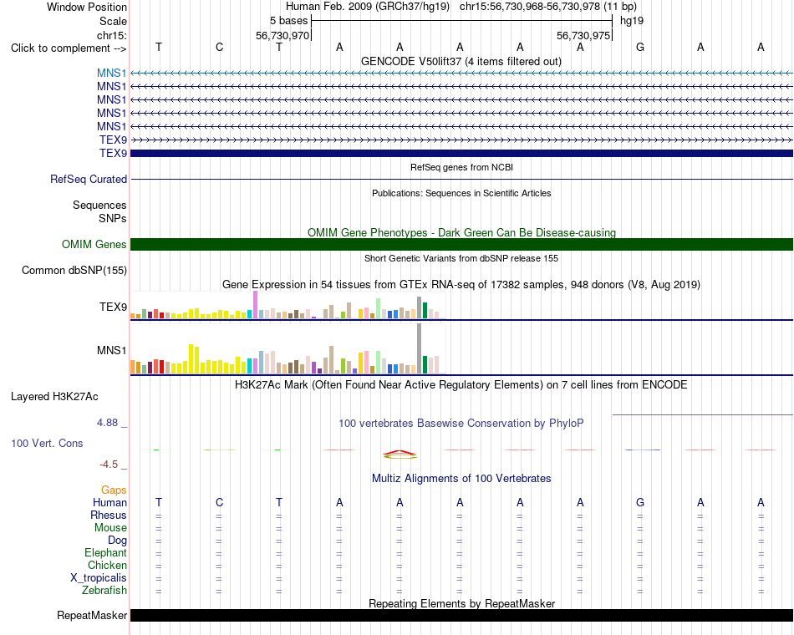Open 'Short Genetic Variants from dbSNP release 155' title

point(461,258)
